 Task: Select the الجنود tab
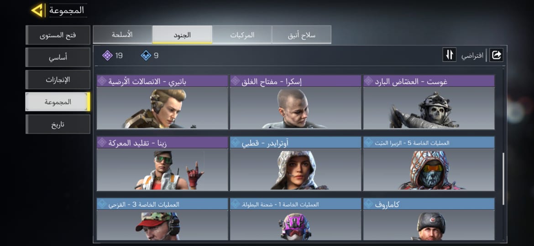click(182, 35)
